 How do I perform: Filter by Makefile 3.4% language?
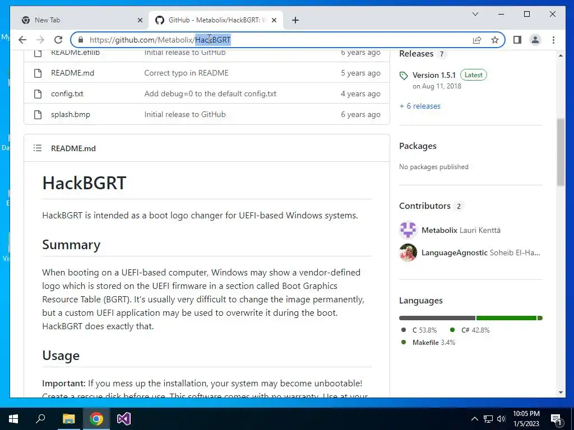(x=428, y=343)
